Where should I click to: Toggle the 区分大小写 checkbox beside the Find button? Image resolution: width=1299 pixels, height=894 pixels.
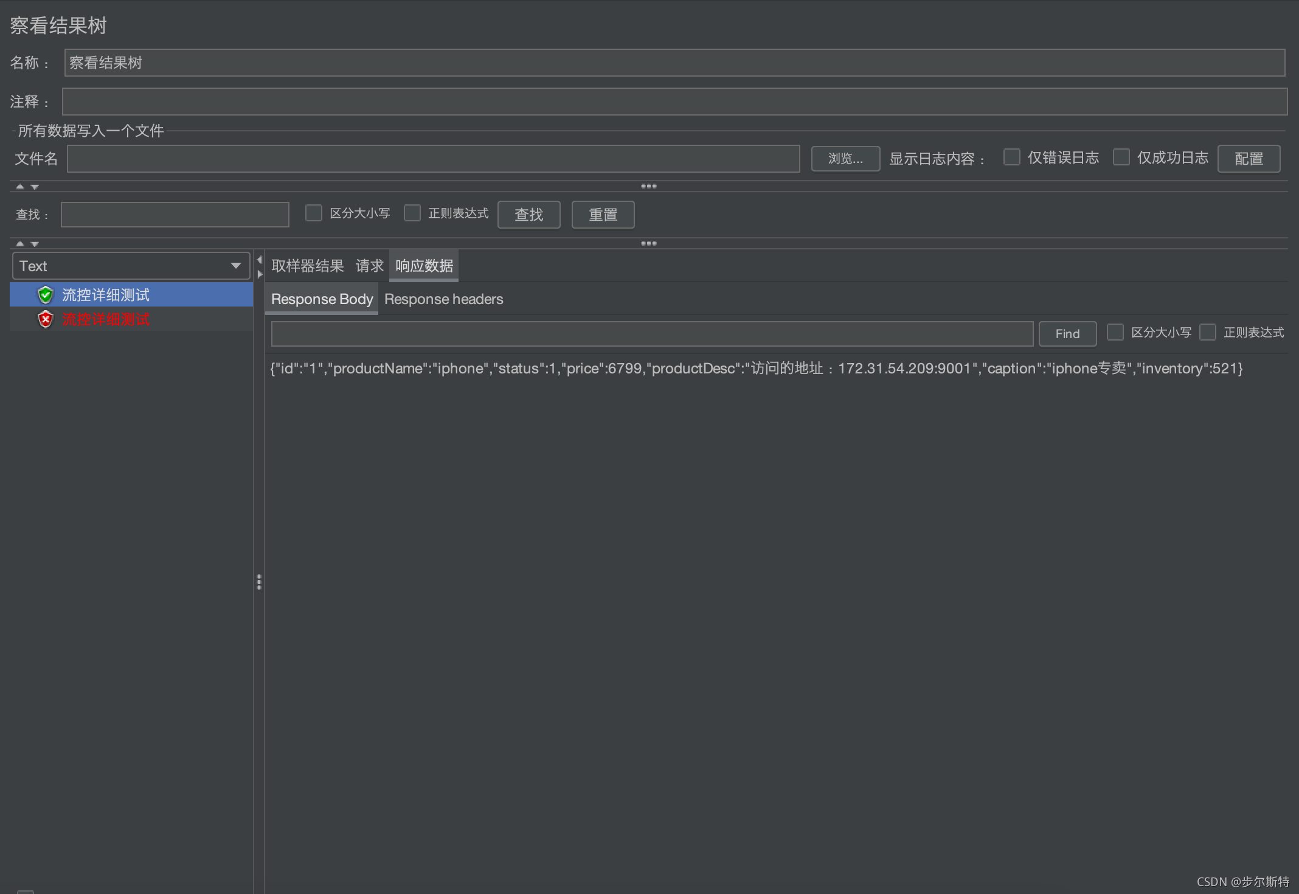tap(1115, 333)
